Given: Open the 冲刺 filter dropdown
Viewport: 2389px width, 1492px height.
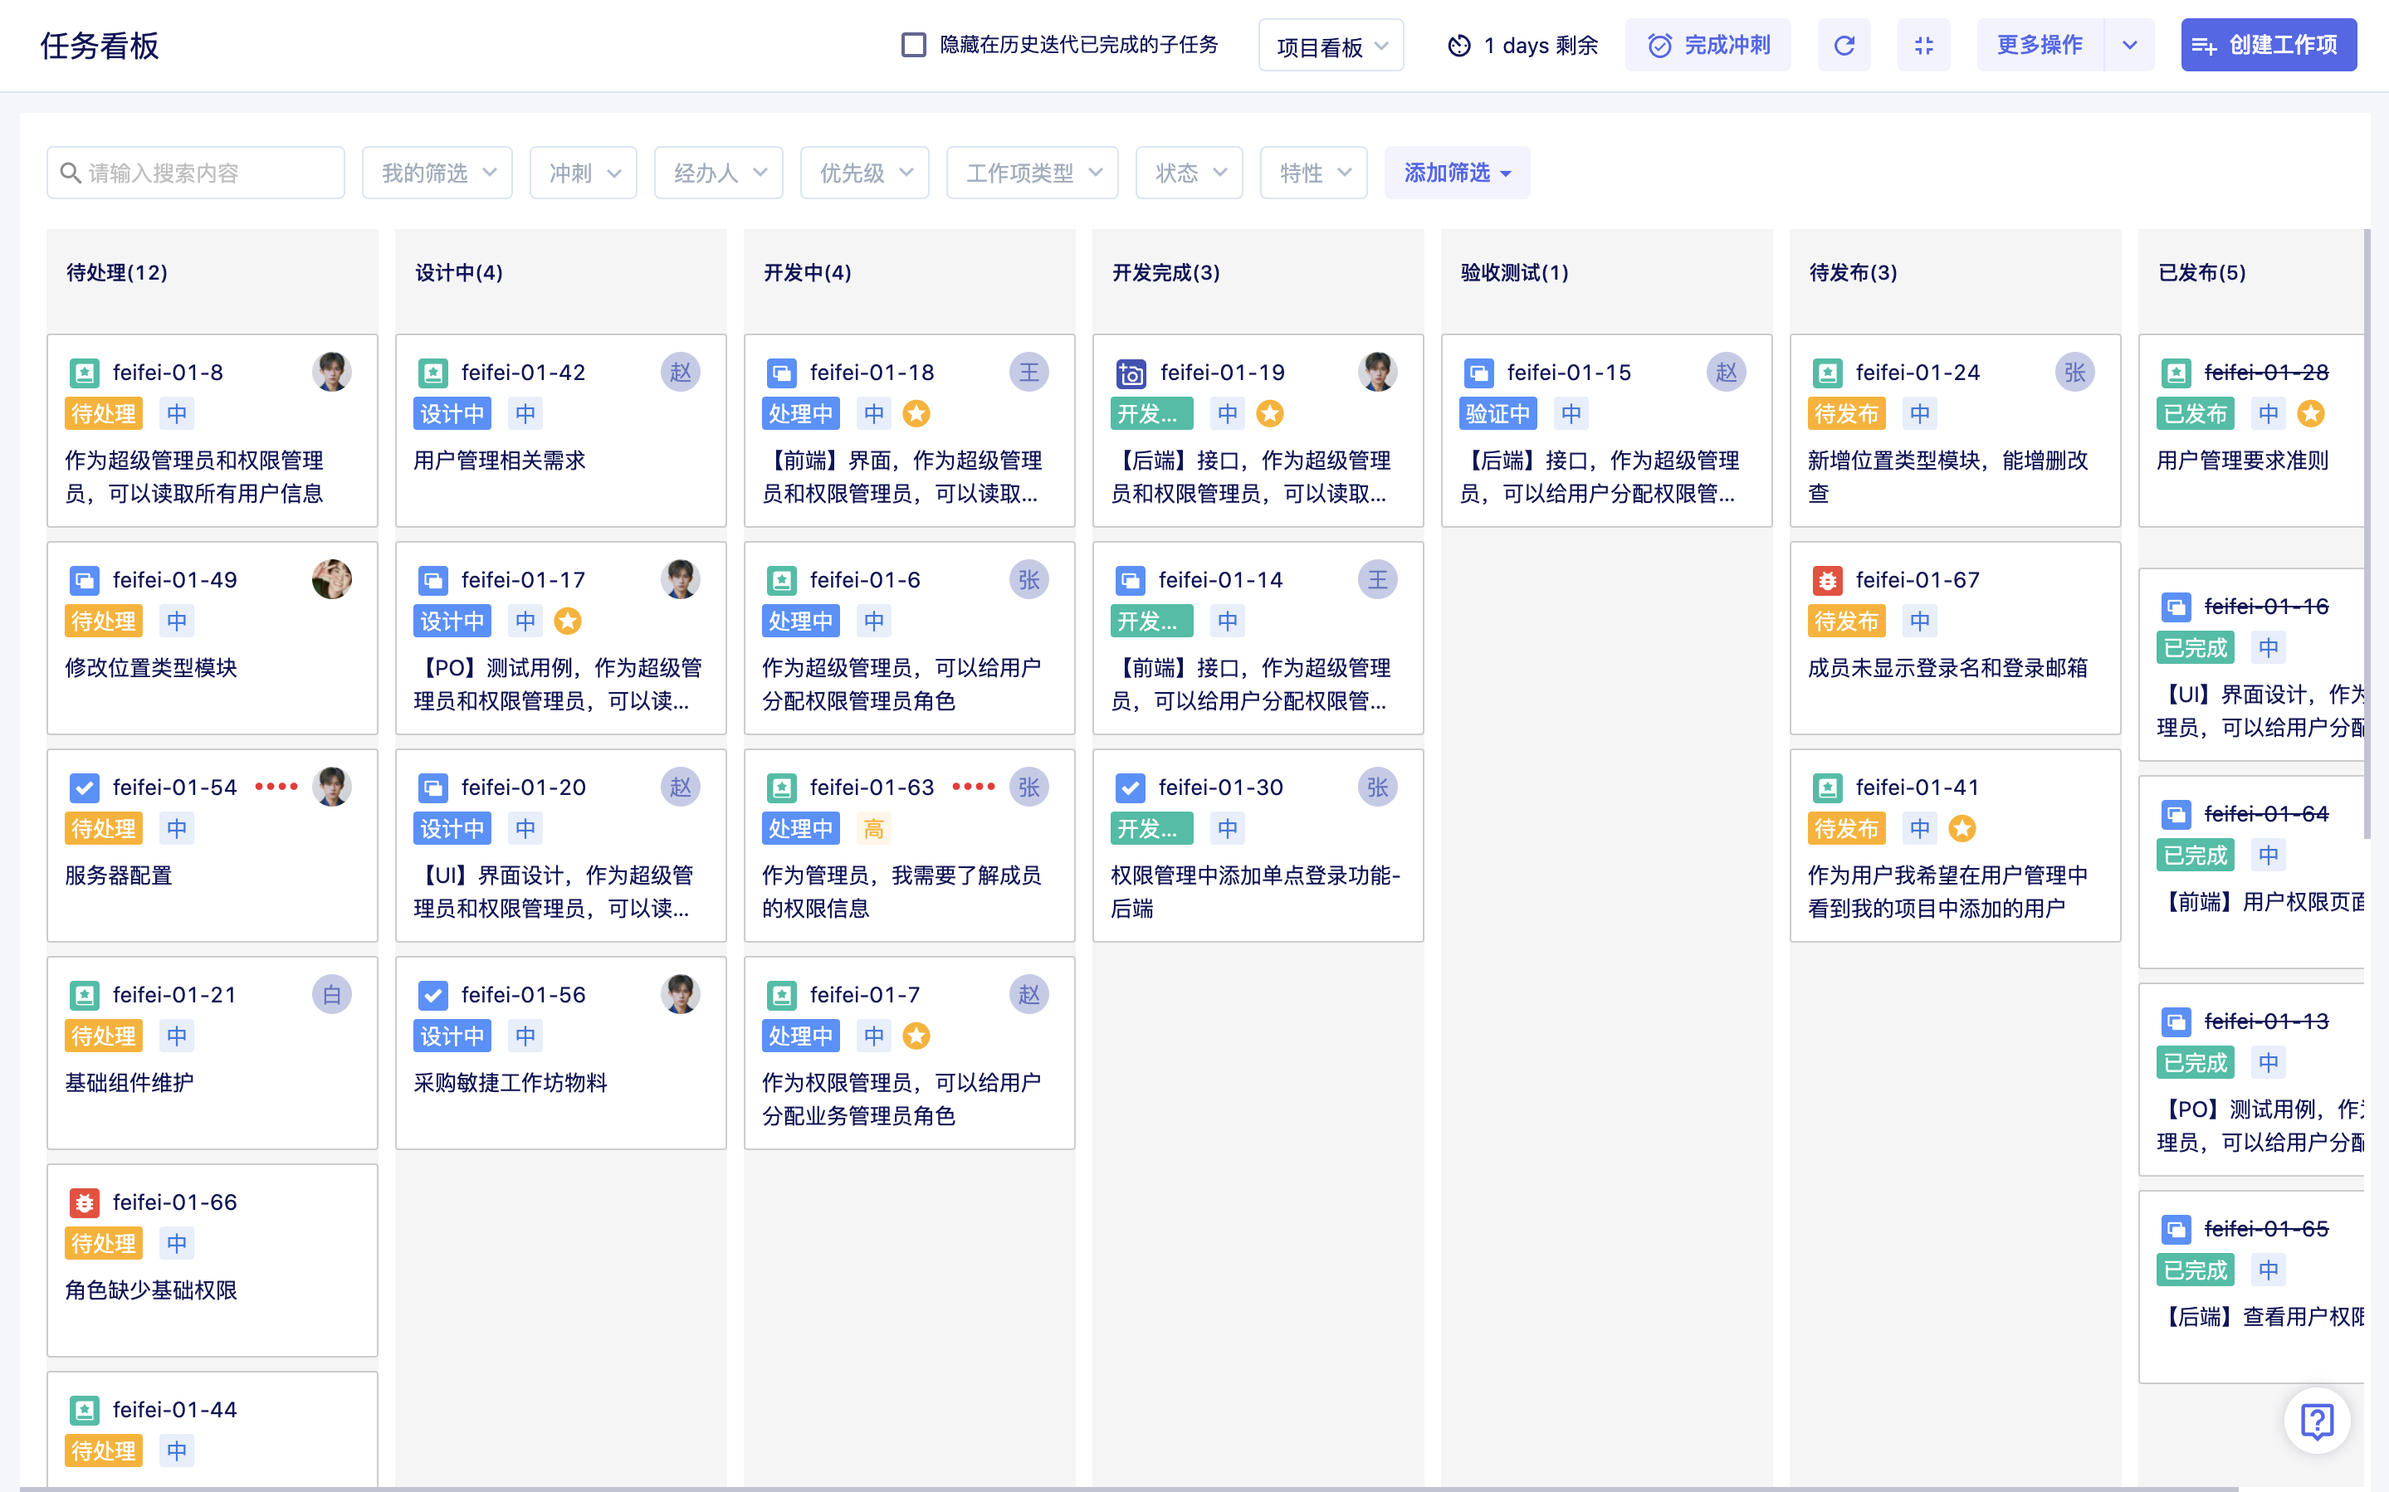Looking at the screenshot, I should [x=584, y=173].
